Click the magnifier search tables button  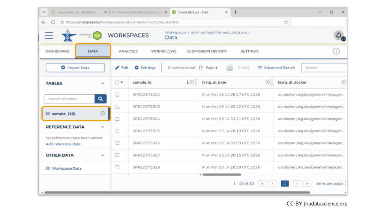click(101, 99)
